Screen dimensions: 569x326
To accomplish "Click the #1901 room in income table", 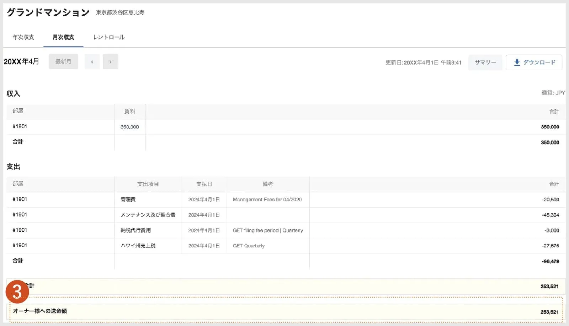I will point(20,126).
